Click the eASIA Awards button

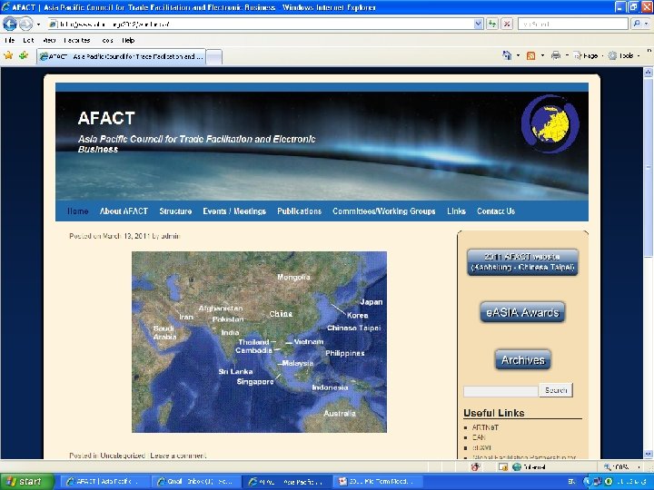(x=522, y=312)
